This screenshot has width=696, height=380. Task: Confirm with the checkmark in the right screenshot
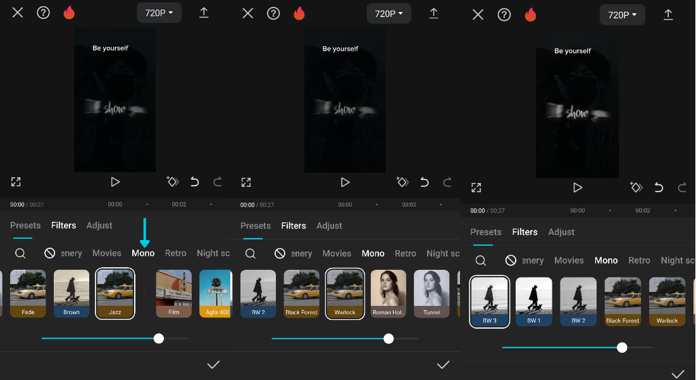pyautogui.click(x=678, y=374)
